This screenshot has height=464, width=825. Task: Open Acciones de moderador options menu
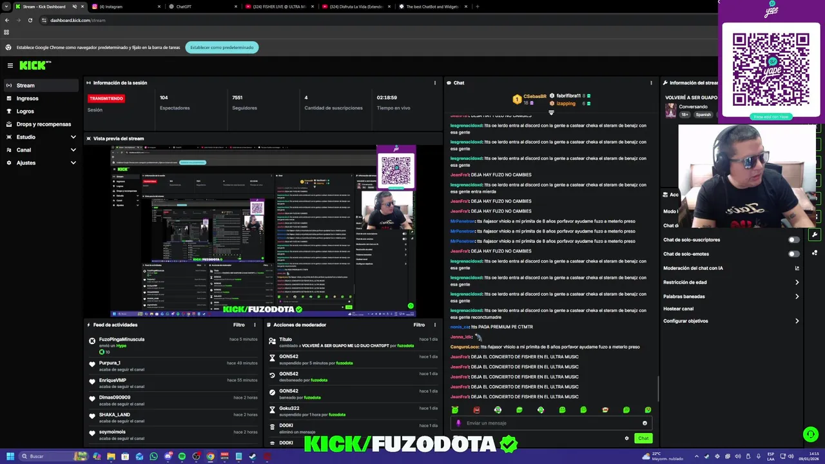(434, 325)
